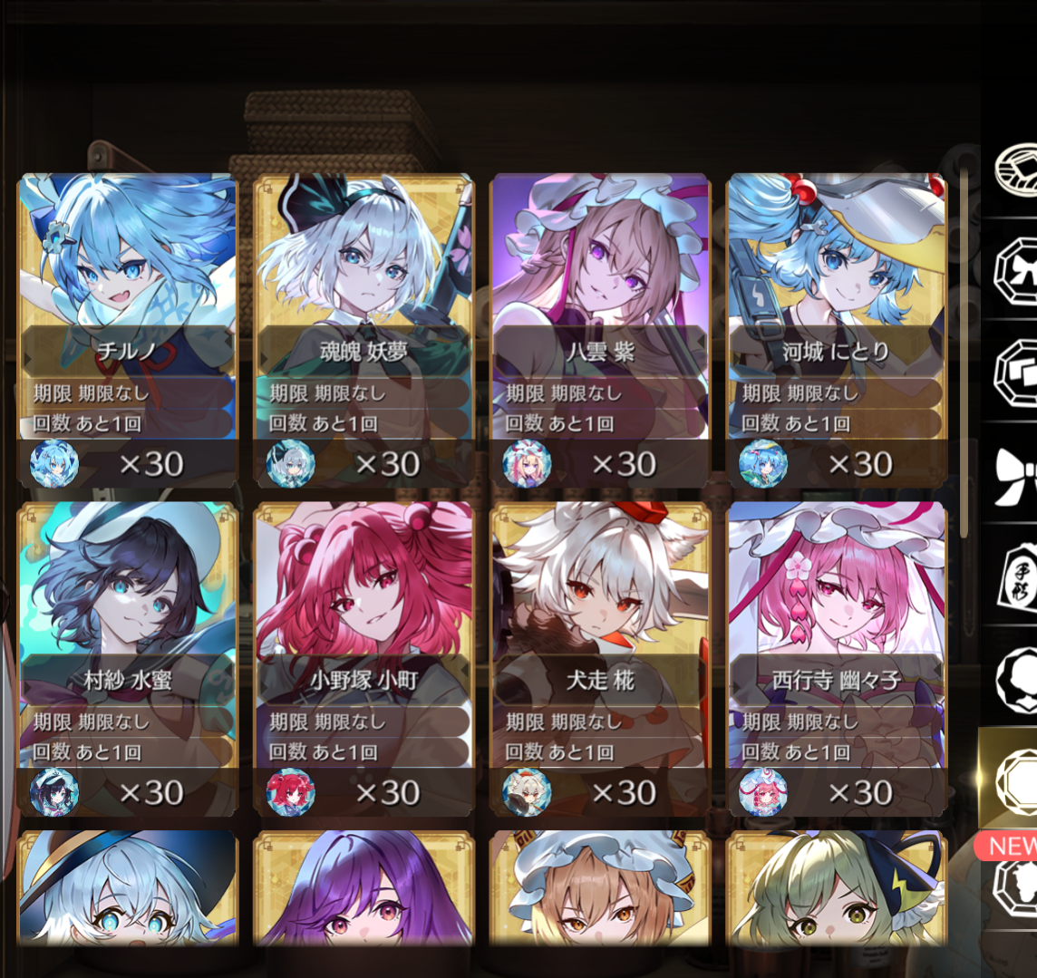Click the vertical scrollbar beside the cards
Image resolution: width=1037 pixels, height=978 pixels.
964,353
